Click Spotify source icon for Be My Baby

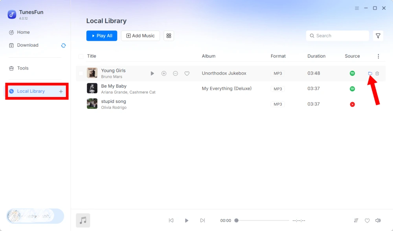pos(353,89)
